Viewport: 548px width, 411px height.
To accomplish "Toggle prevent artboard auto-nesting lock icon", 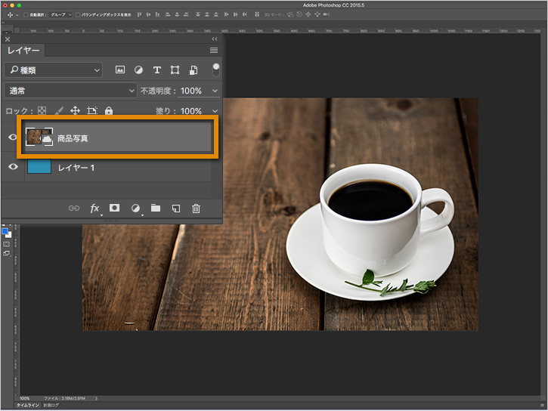I will [92, 111].
